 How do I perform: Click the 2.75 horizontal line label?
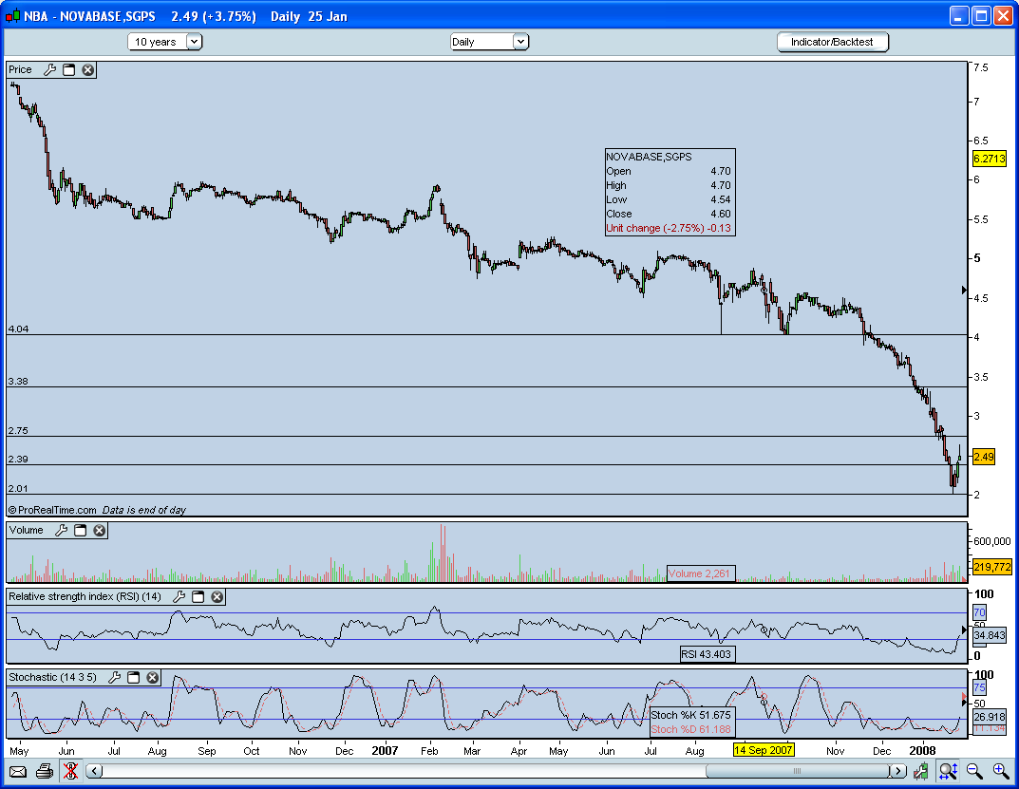pyautogui.click(x=18, y=430)
